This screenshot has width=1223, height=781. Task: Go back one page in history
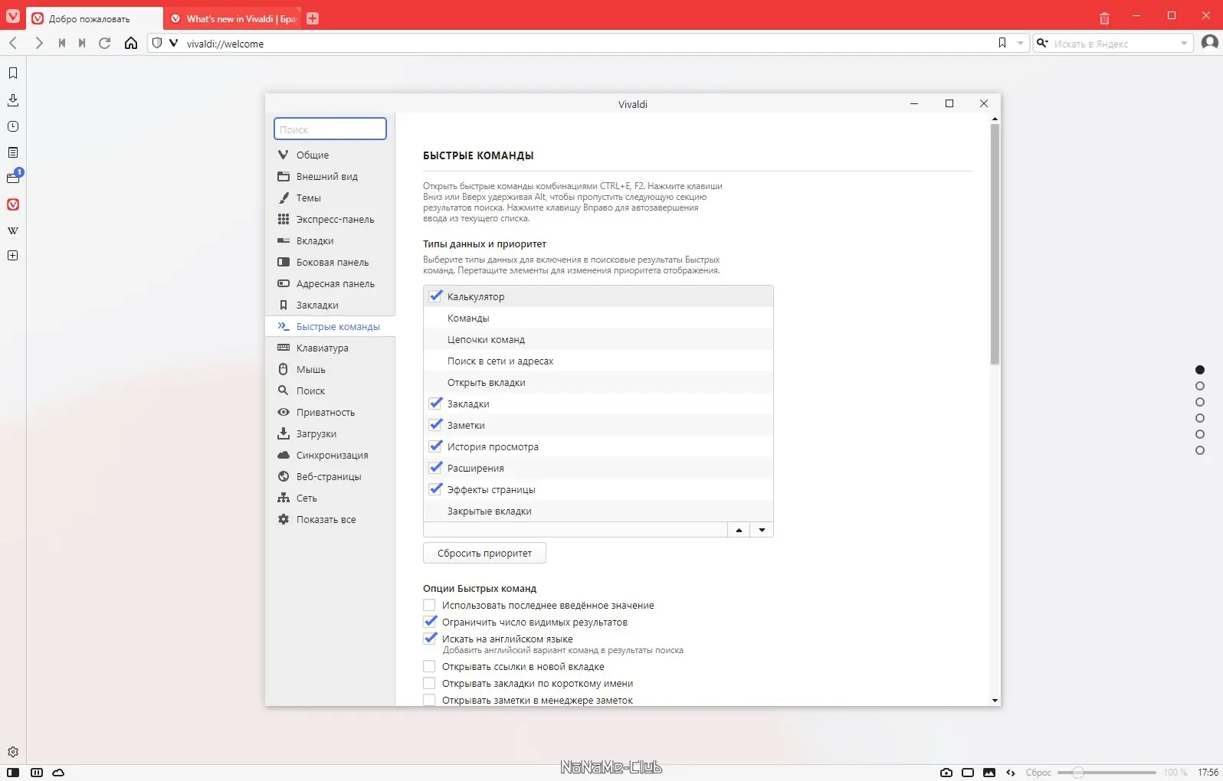pyautogui.click(x=13, y=43)
